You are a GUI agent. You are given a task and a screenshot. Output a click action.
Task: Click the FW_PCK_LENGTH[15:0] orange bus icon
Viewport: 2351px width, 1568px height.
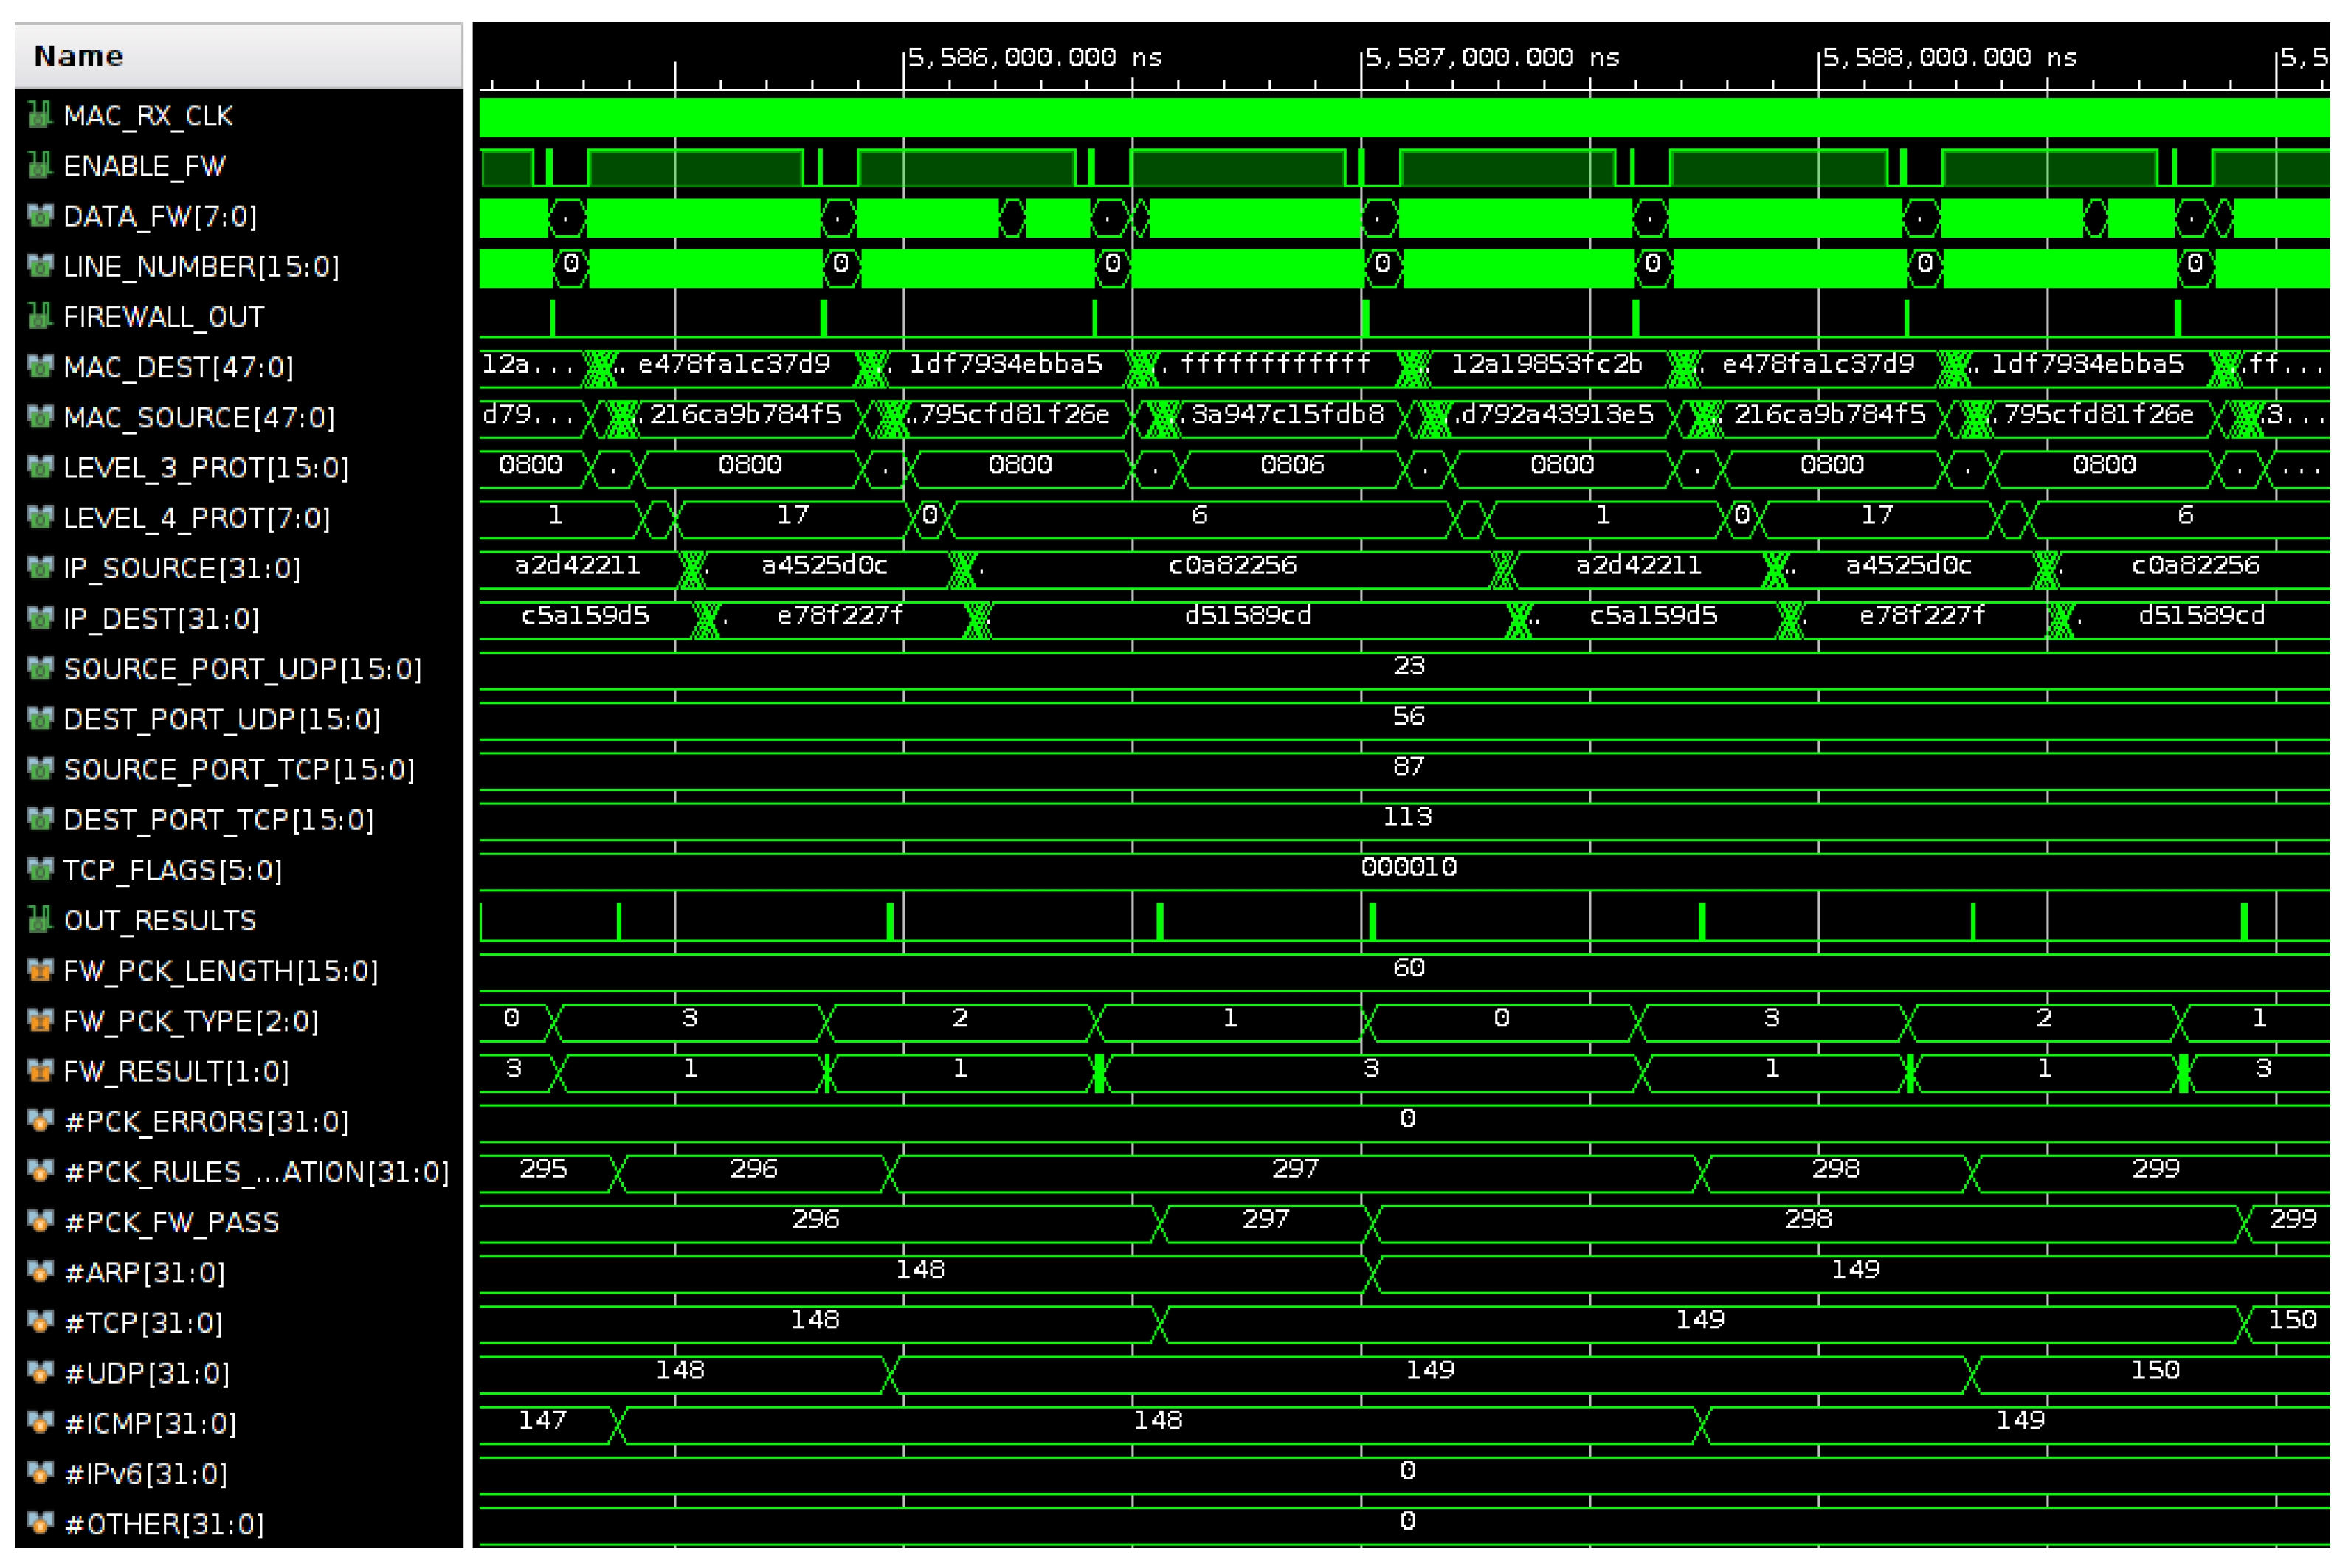tap(39, 970)
